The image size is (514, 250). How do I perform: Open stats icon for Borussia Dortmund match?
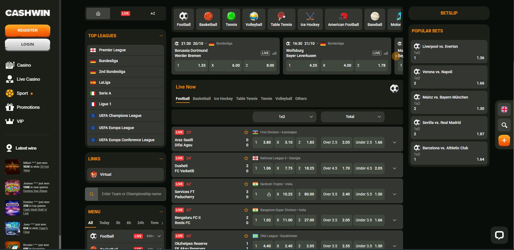(x=274, y=53)
